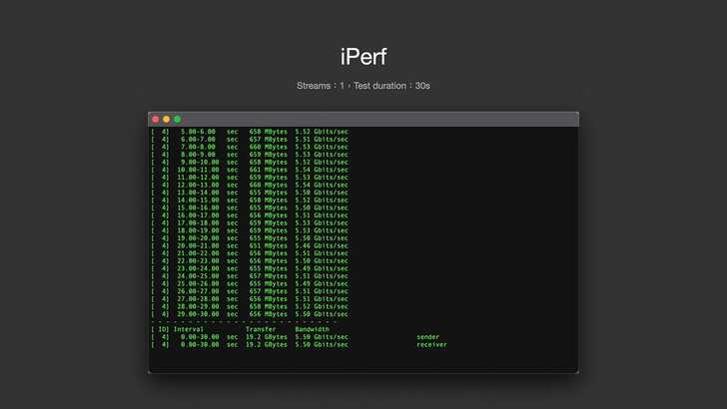Click the sender label in summary
The image size is (727, 409).
point(427,337)
